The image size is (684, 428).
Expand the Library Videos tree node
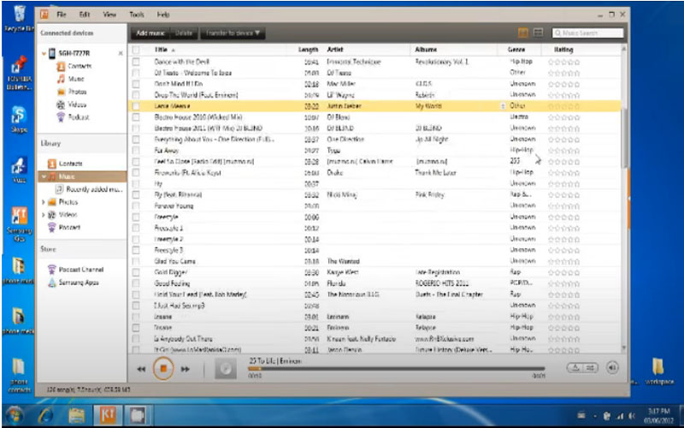pos(44,215)
